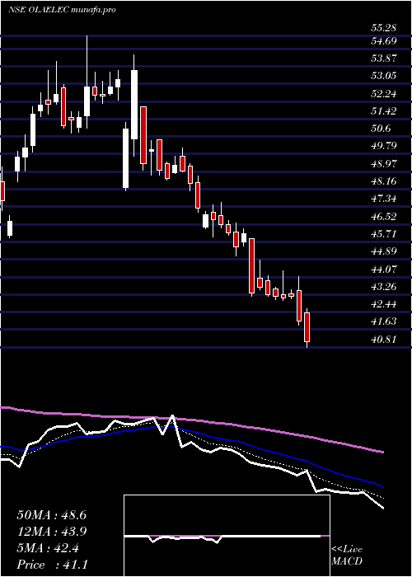The image size is (412, 577).
Task: Click the 53.87 price level label
Action: (x=384, y=59)
